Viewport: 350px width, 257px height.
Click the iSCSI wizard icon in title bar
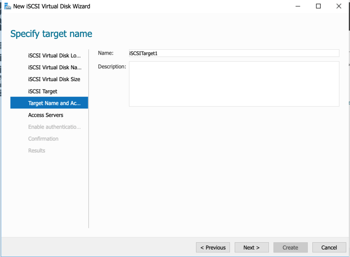(x=7, y=6)
